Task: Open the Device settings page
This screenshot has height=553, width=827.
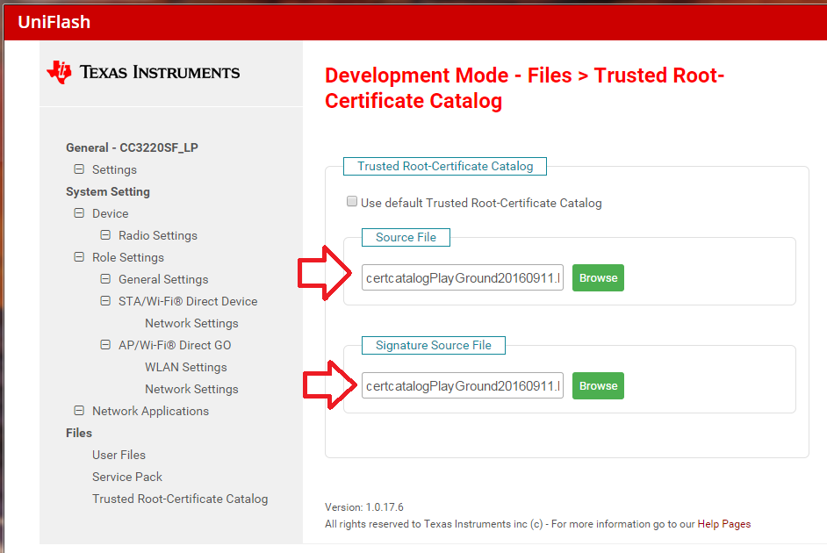Action: click(x=111, y=213)
